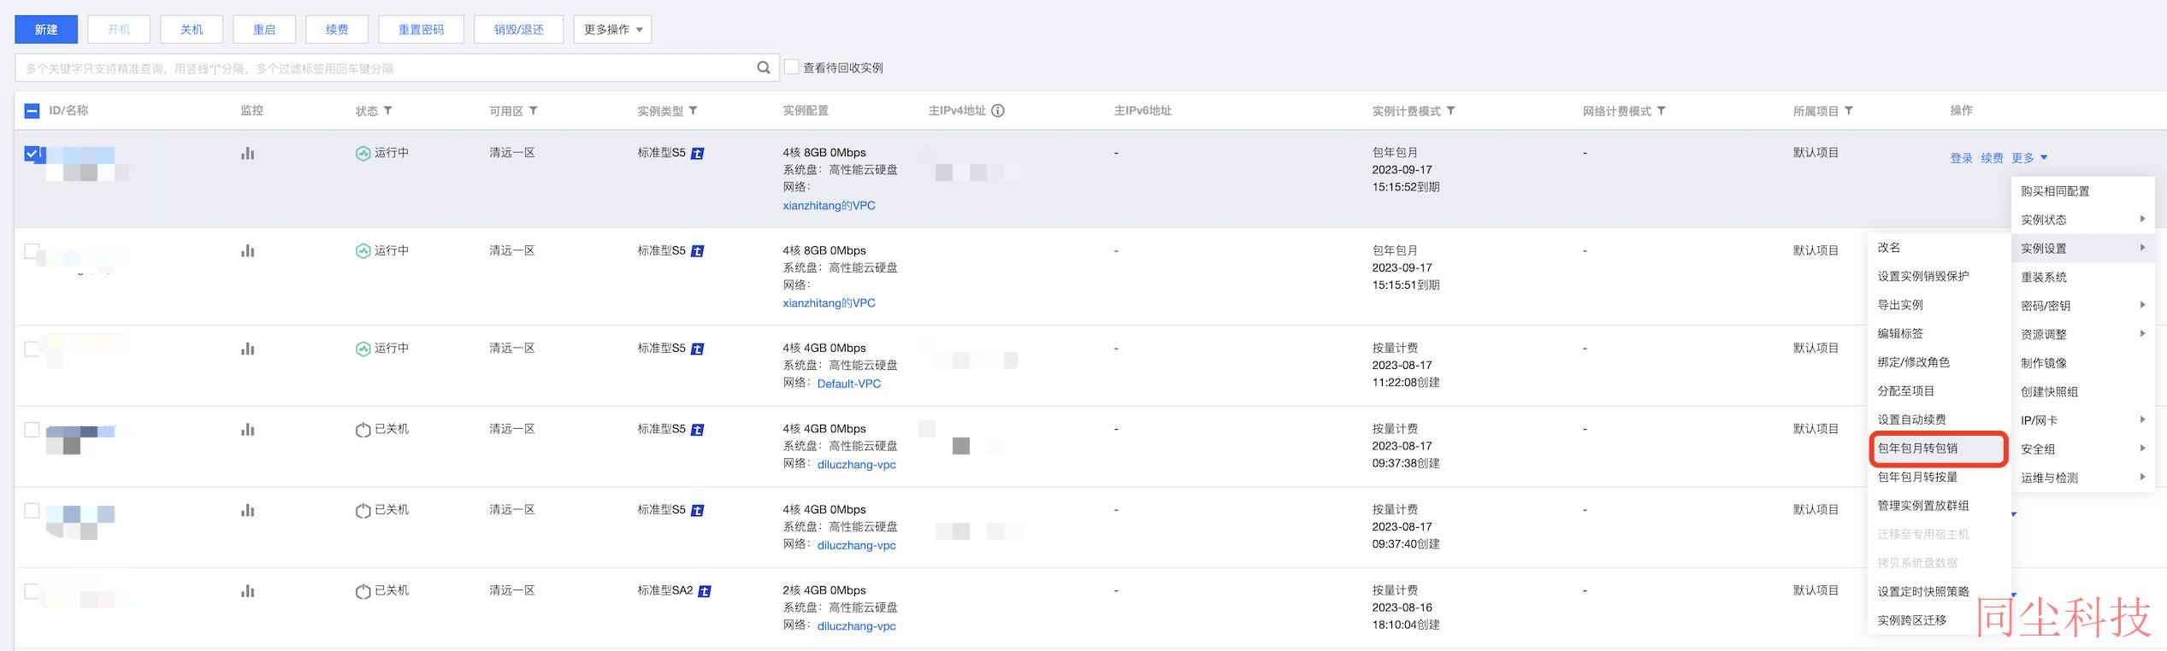
Task: Click the 主IPv4地址 info icon
Action: 997,110
